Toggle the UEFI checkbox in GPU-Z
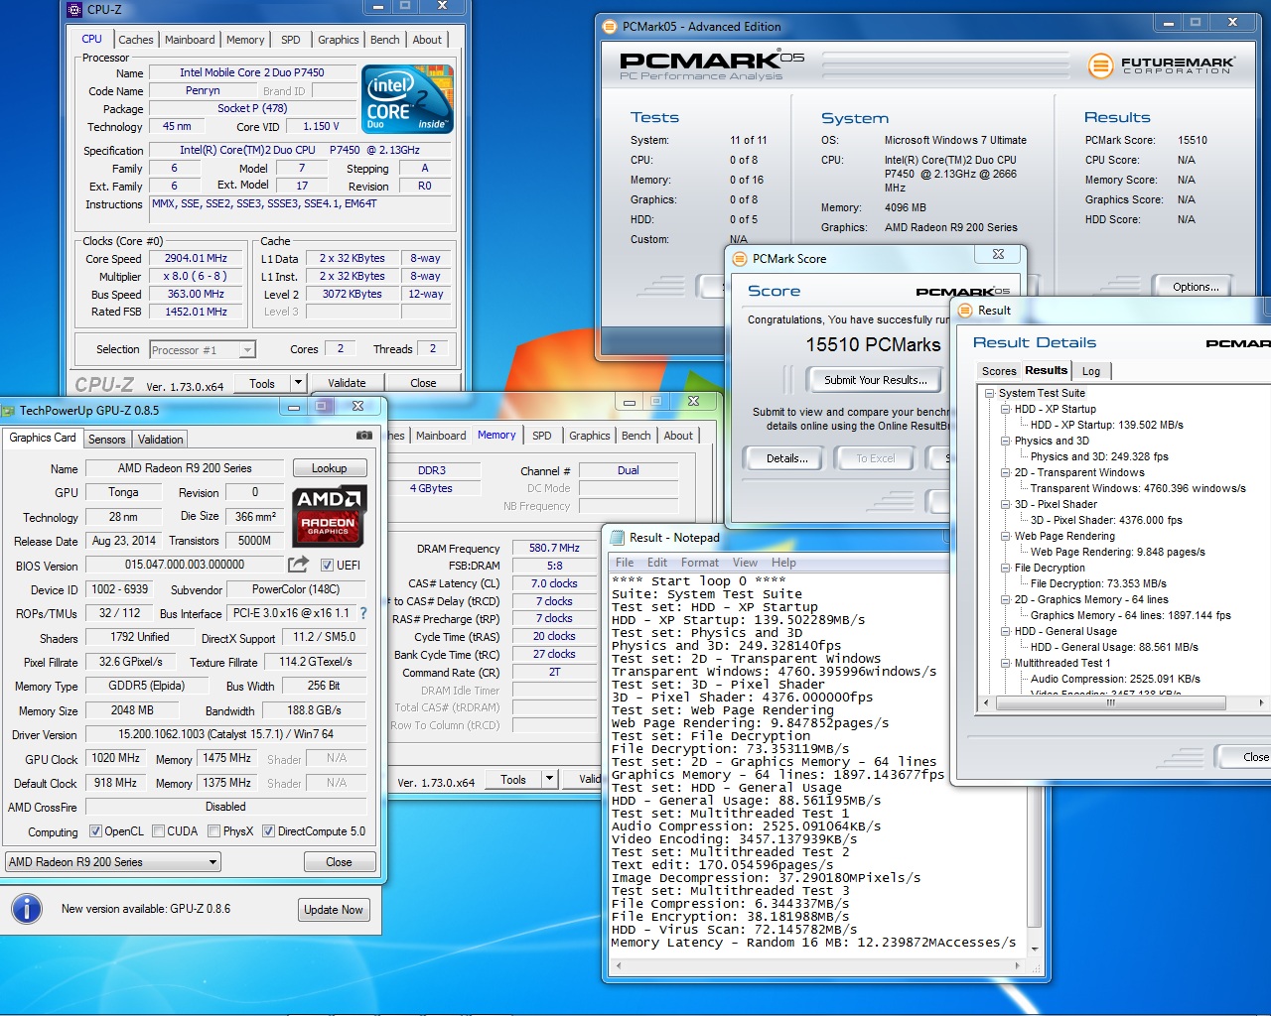This screenshot has width=1271, height=1016. tap(327, 566)
